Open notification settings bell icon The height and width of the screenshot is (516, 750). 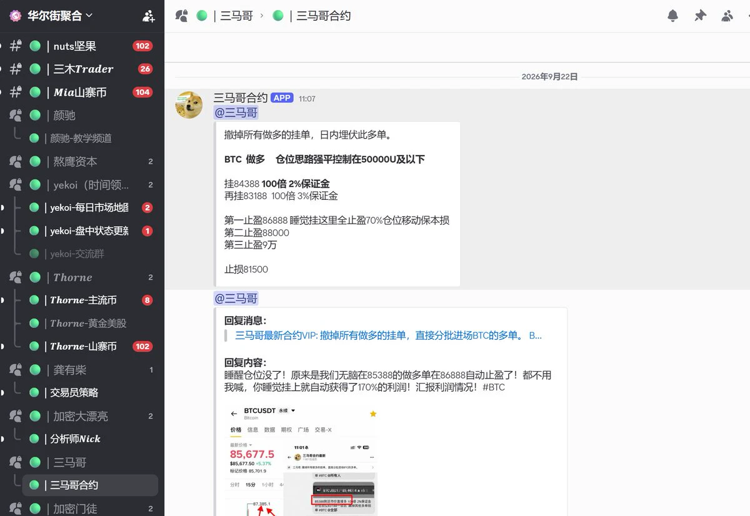click(x=673, y=16)
